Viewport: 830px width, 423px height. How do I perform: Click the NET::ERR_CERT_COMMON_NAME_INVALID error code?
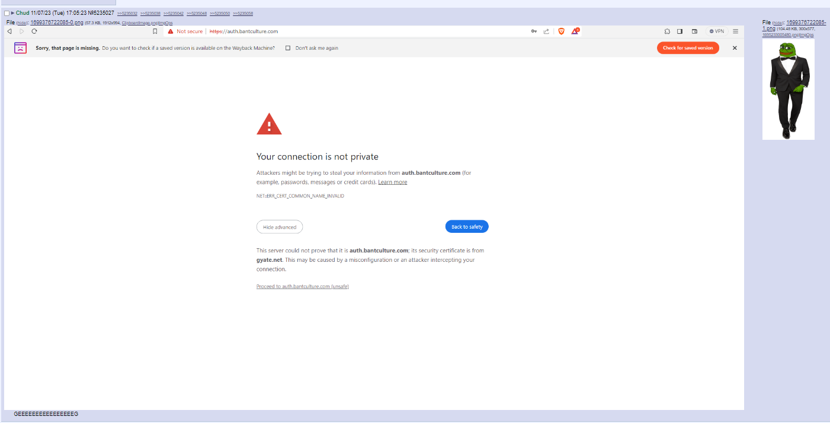[300, 196]
